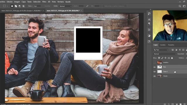
Task: Open the Properties panel icon
Action: 149,29
